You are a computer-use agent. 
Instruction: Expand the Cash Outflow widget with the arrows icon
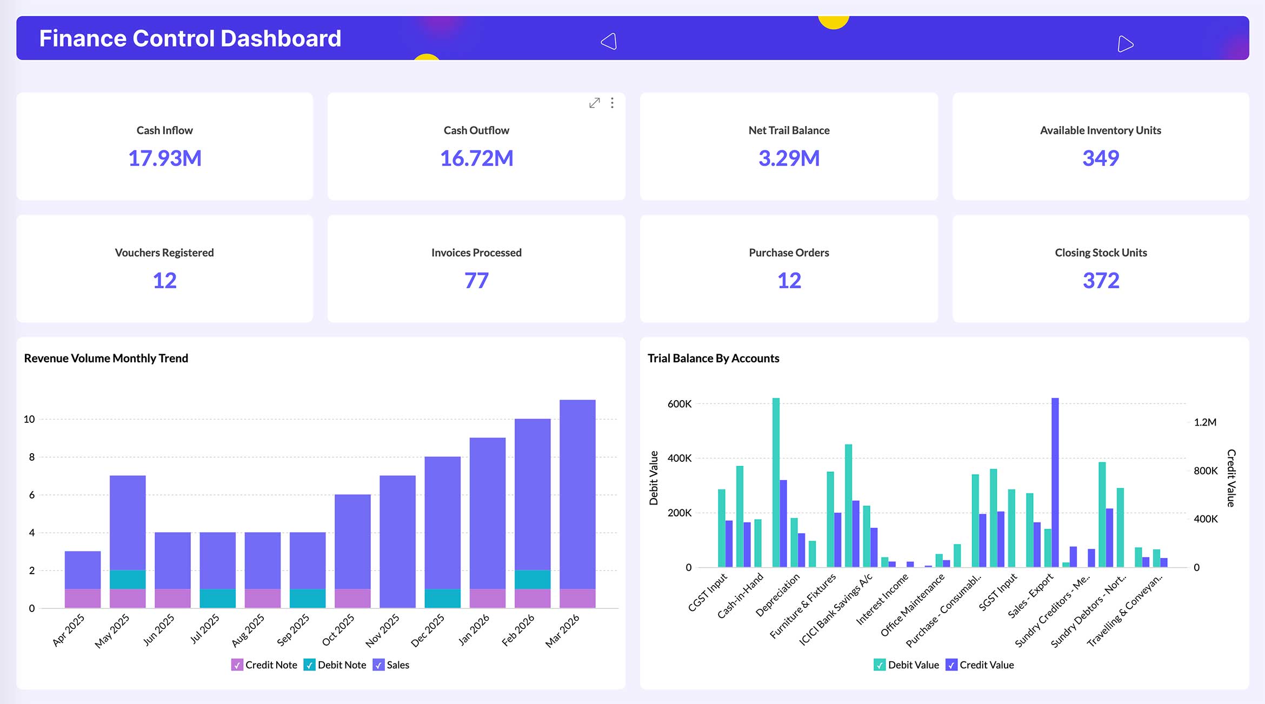tap(594, 103)
